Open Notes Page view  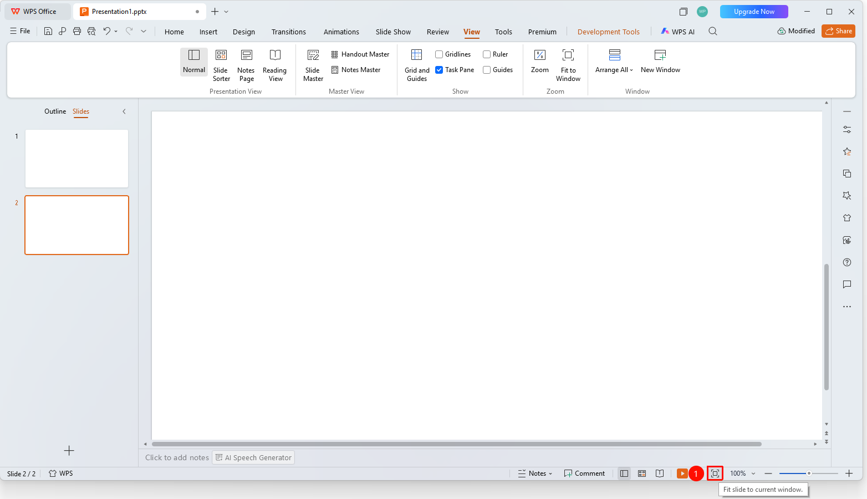pyautogui.click(x=246, y=65)
